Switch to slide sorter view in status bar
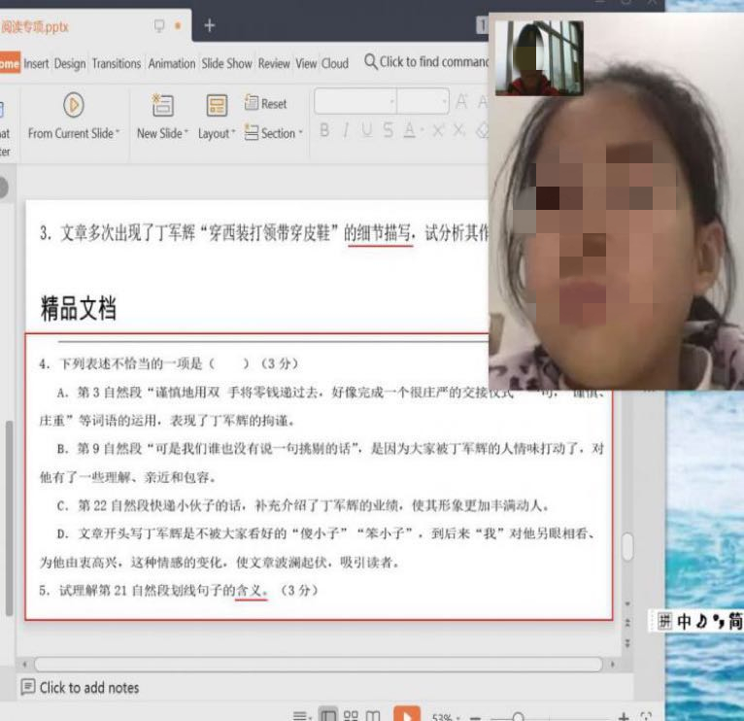This screenshot has width=744, height=721. point(351,717)
